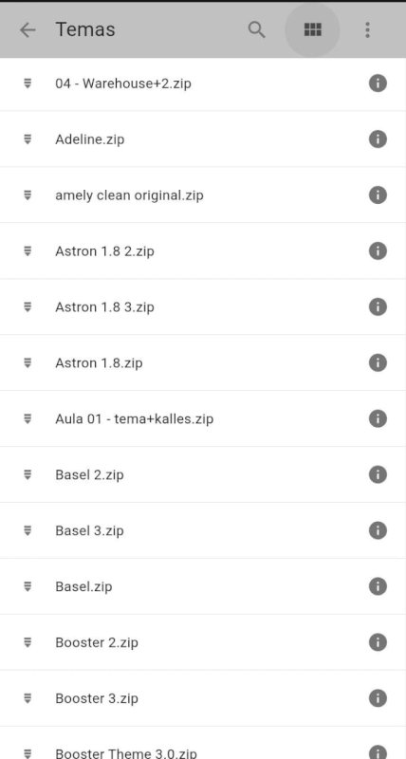Open info for Astron 1.8 2.zip
The width and height of the screenshot is (406, 759).
378,251
